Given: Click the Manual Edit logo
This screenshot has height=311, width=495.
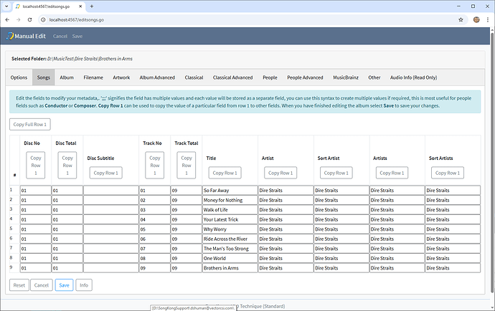Looking at the screenshot, I should 26,35.
